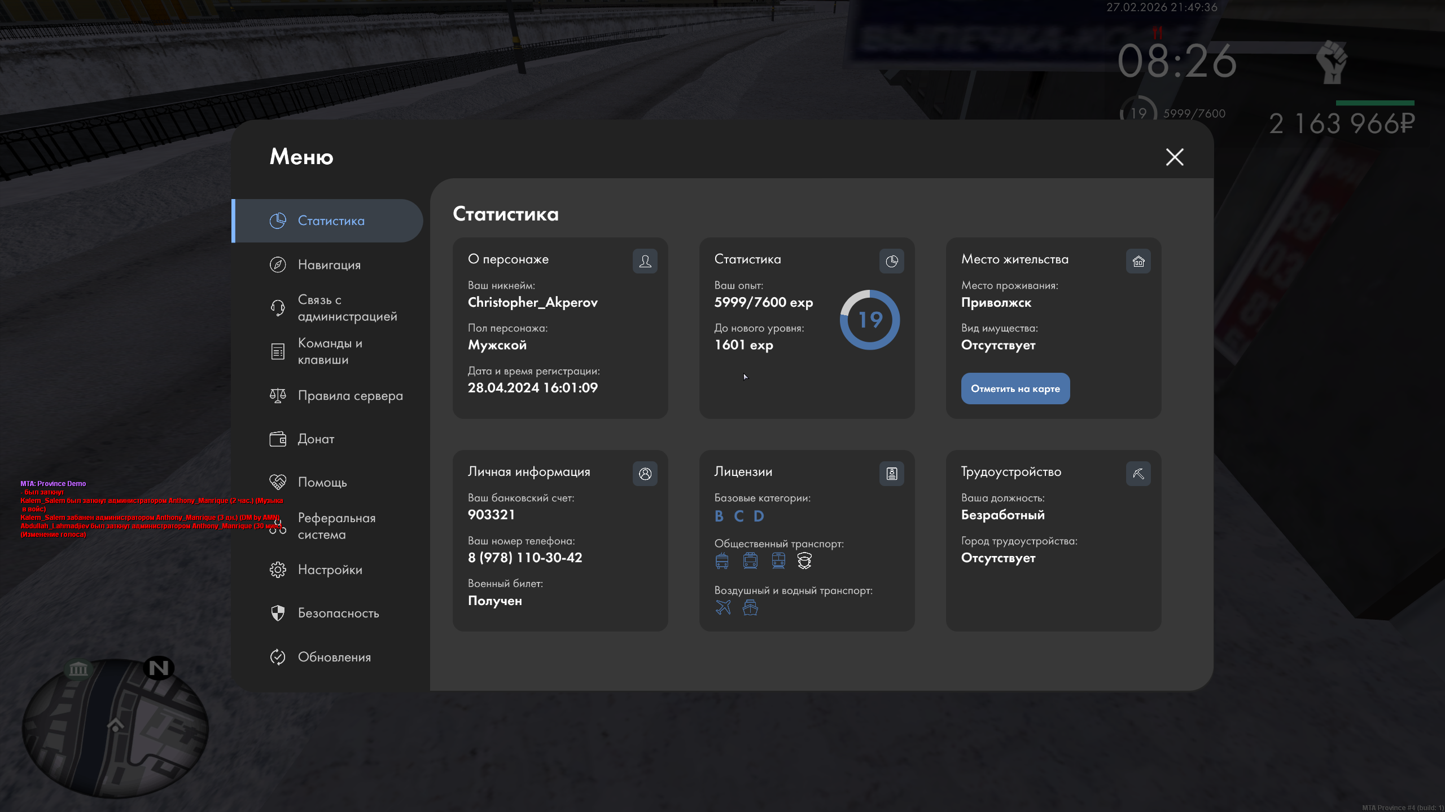Go to Правила сервера section
Image resolution: width=1445 pixels, height=812 pixels.
point(350,395)
